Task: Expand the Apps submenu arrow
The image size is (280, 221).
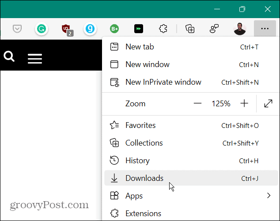Action: [x=268, y=195]
